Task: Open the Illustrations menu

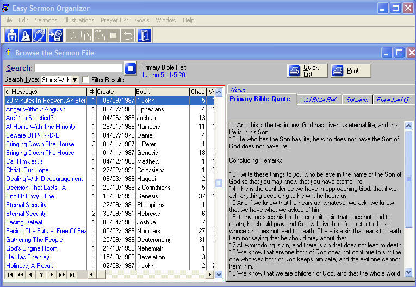Action: (79, 20)
